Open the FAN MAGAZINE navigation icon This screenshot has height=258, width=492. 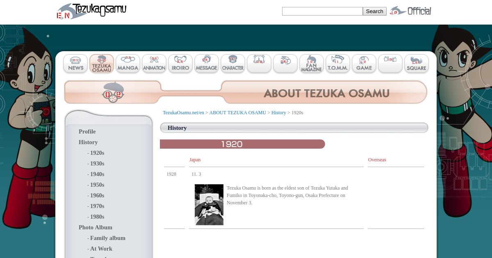click(x=312, y=64)
